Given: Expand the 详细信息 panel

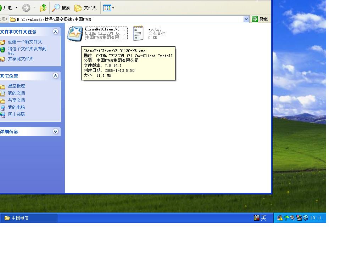Looking at the screenshot, I should coord(56,131).
